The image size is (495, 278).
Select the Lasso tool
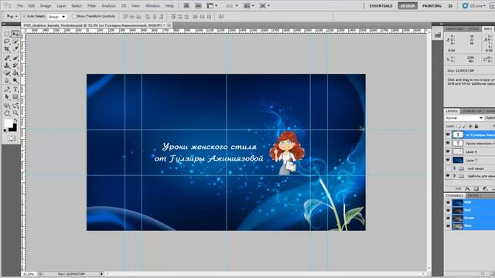tap(7, 42)
